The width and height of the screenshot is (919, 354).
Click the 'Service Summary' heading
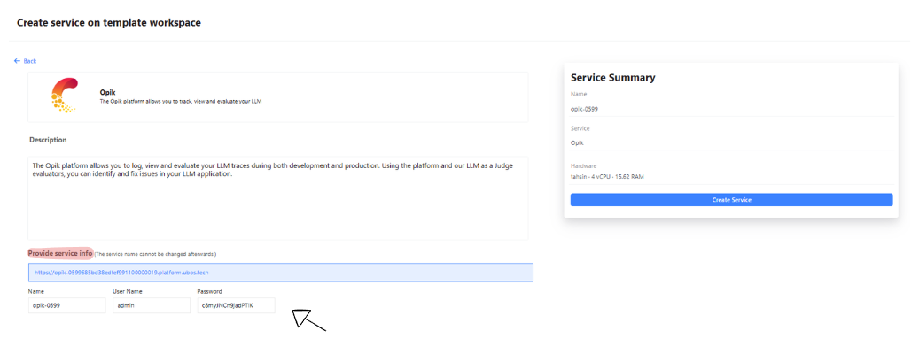613,77
